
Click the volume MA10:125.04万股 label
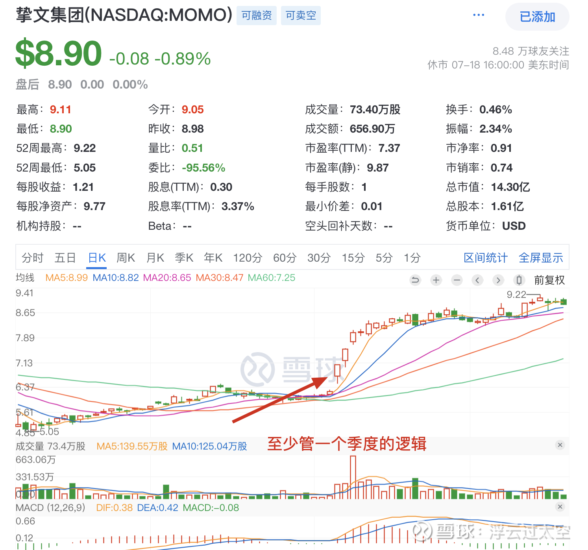coord(209,446)
